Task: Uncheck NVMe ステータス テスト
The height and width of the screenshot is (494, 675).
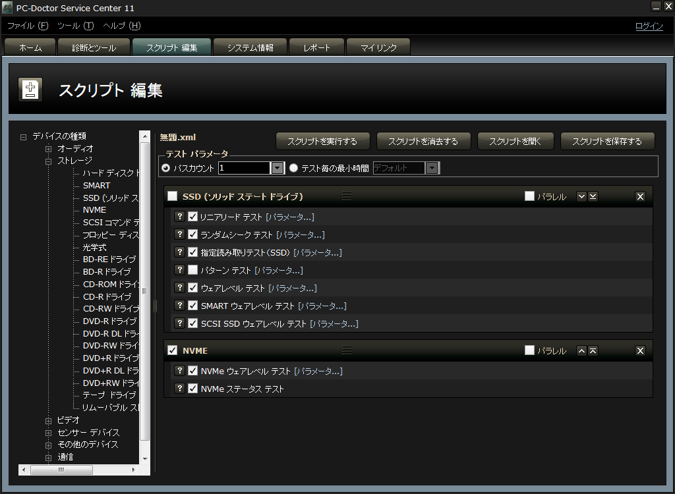Action: coord(193,389)
